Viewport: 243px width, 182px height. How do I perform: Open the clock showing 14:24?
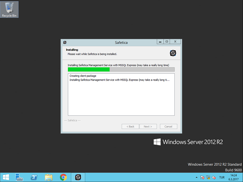pyautogui.click(x=234, y=177)
